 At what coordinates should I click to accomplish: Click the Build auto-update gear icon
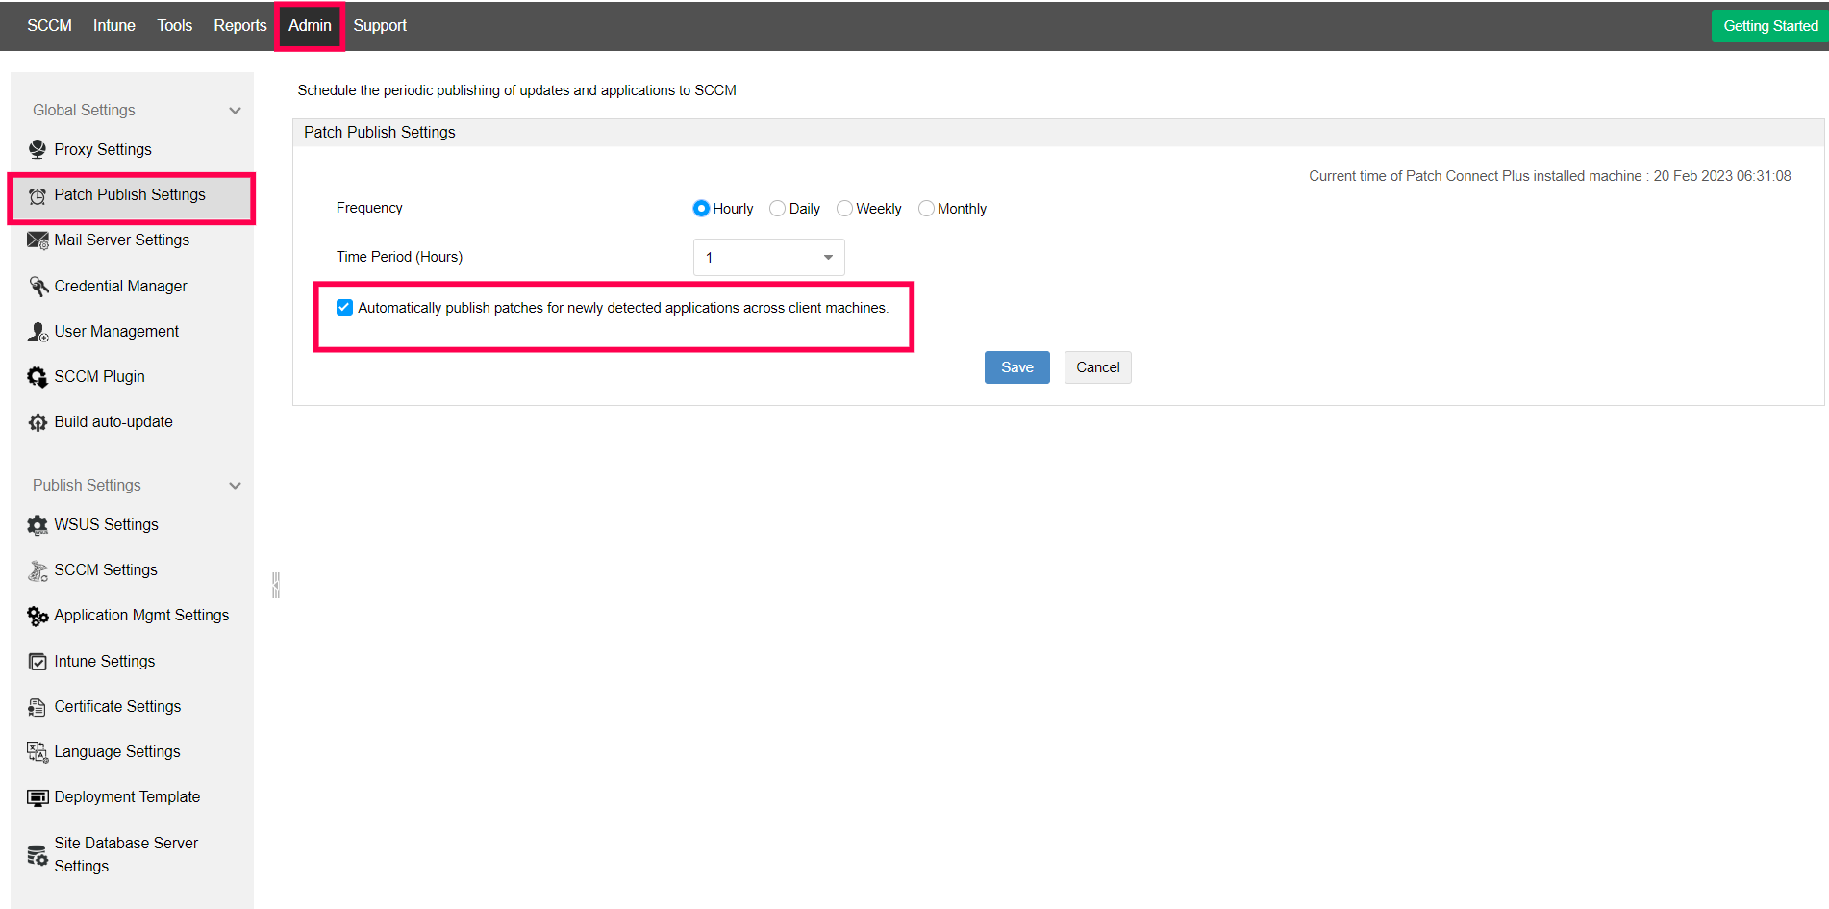coord(37,421)
